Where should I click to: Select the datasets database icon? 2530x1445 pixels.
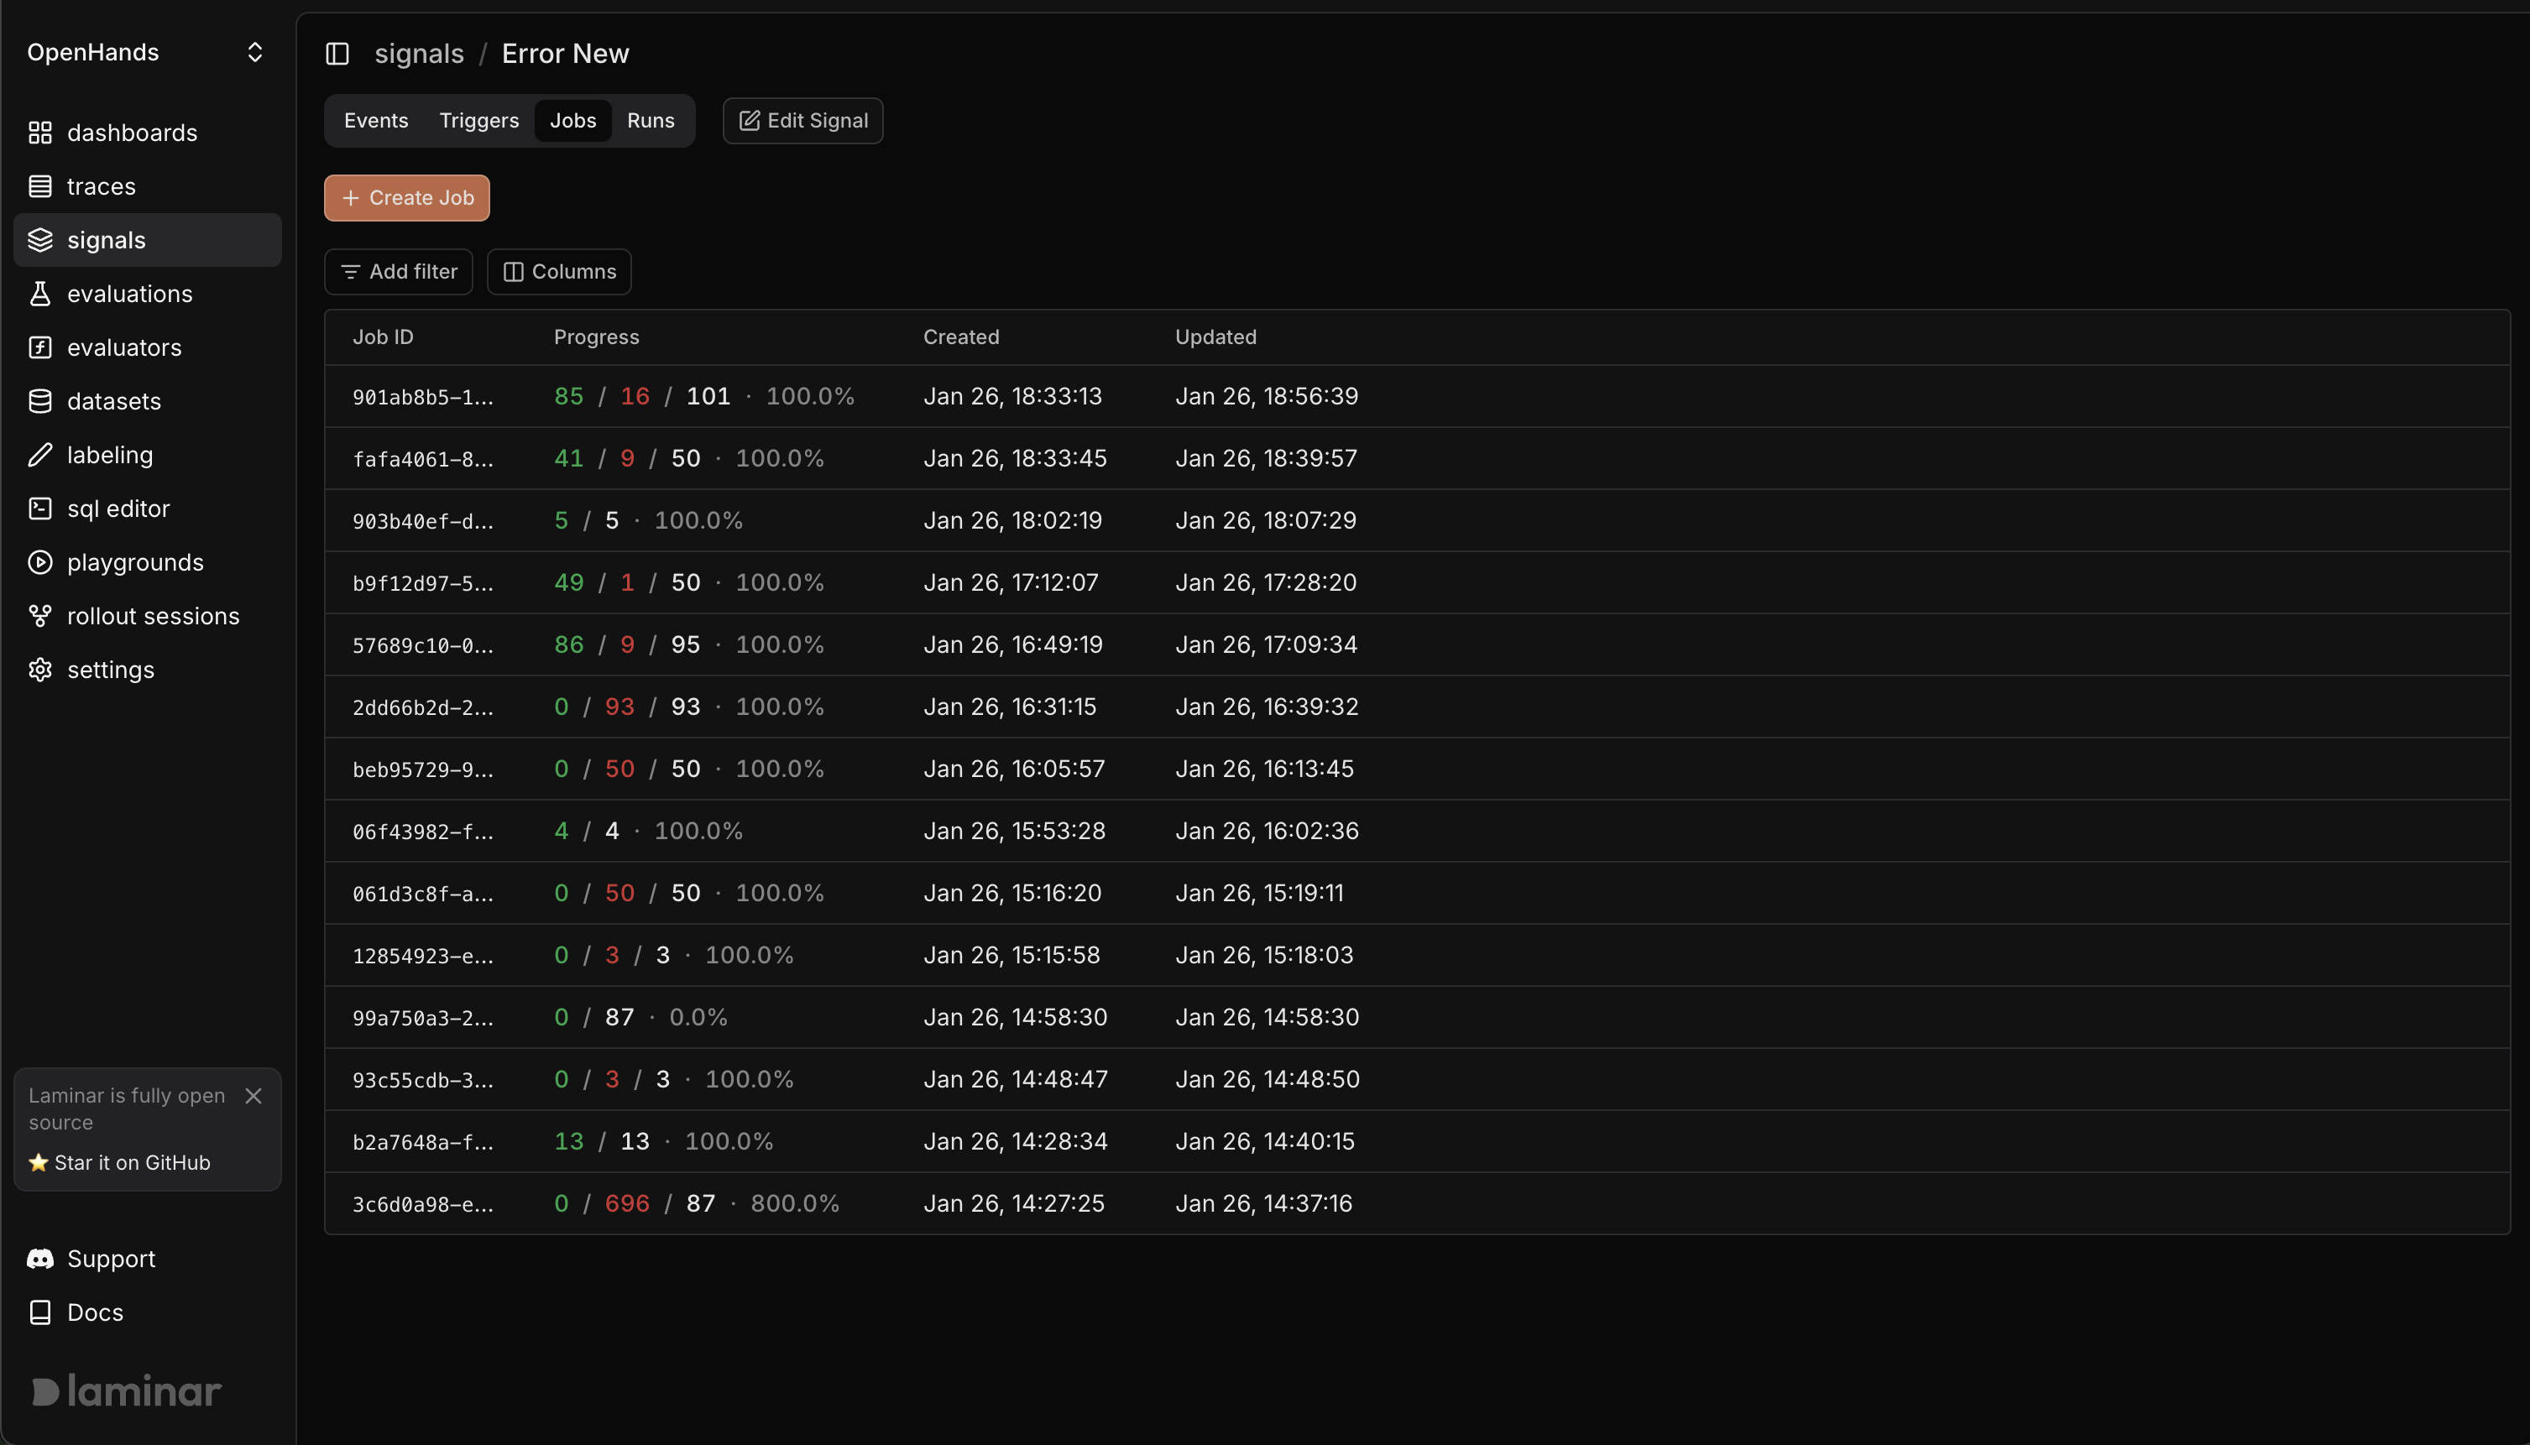coord(39,401)
